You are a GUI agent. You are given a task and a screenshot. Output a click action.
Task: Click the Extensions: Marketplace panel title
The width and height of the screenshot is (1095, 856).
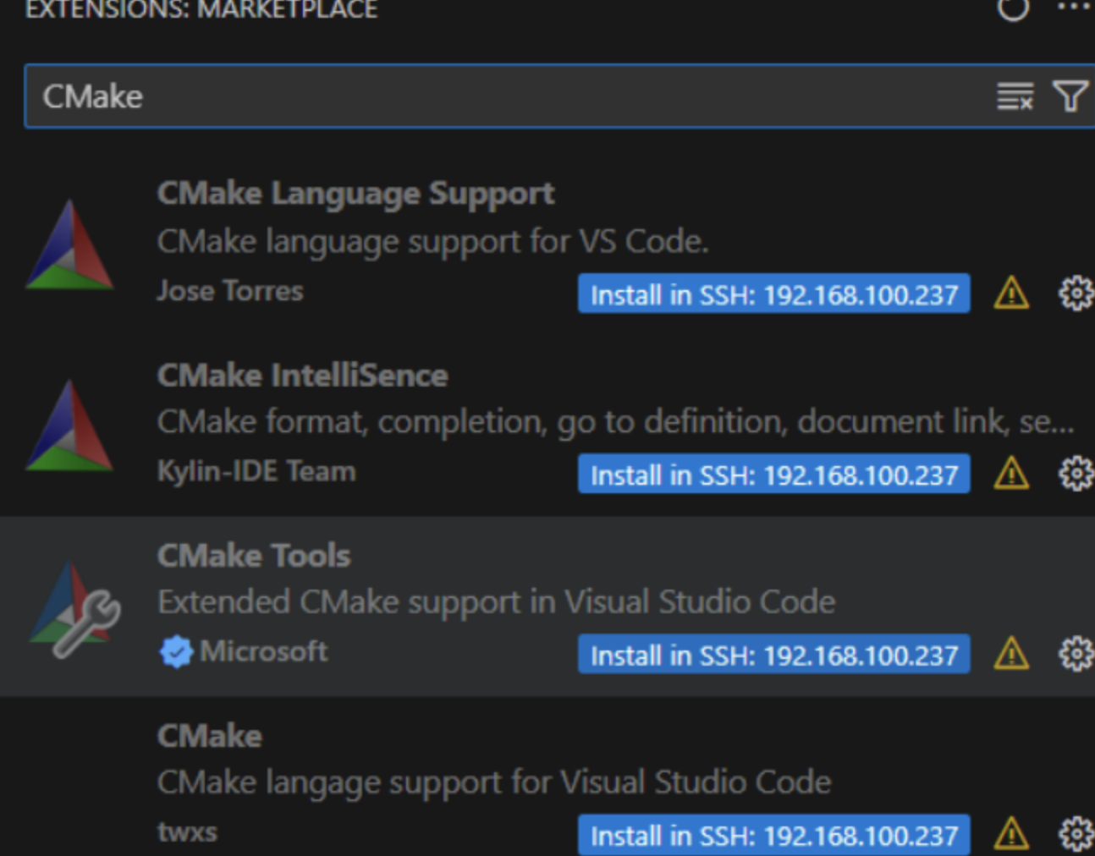[201, 10]
